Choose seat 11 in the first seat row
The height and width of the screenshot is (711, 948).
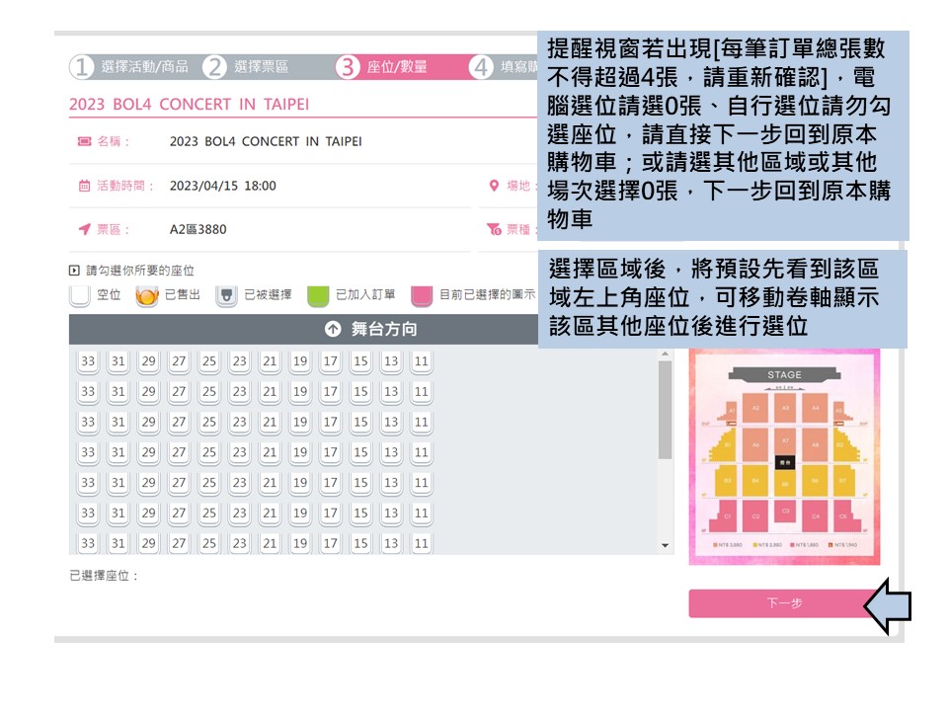(x=422, y=361)
